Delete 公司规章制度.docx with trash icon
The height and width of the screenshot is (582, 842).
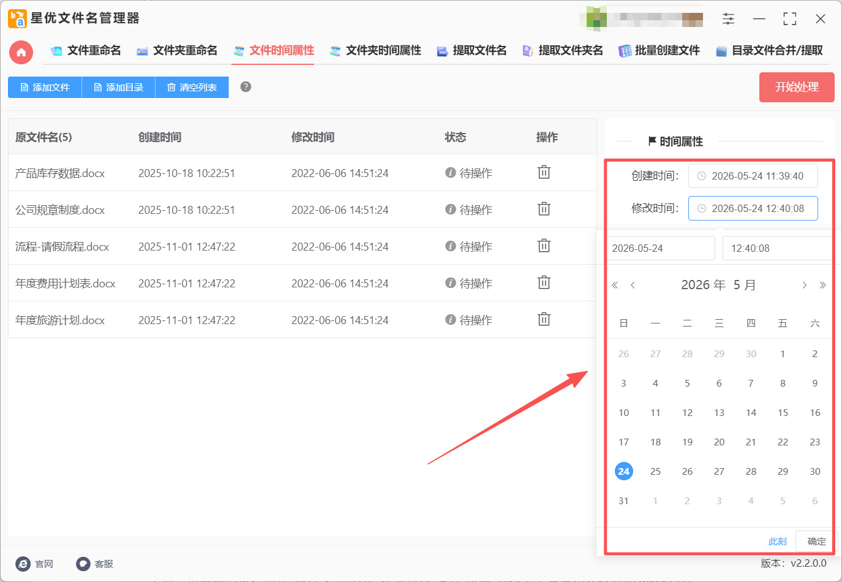point(544,209)
